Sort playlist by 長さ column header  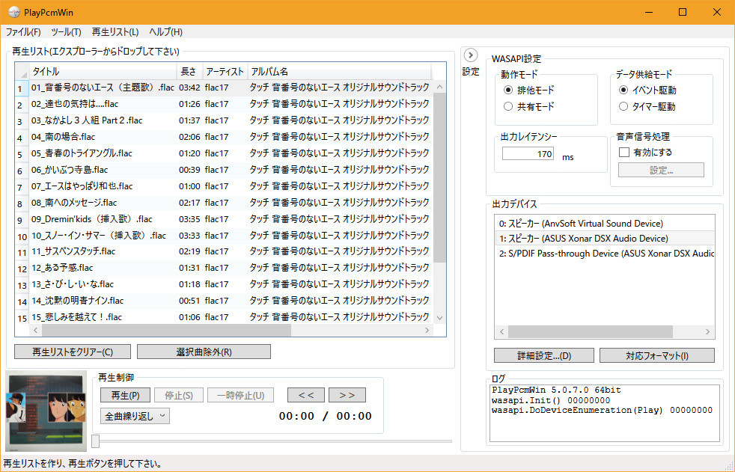[189, 71]
